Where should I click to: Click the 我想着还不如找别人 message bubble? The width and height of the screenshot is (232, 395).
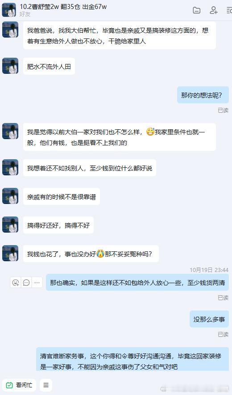90,168
